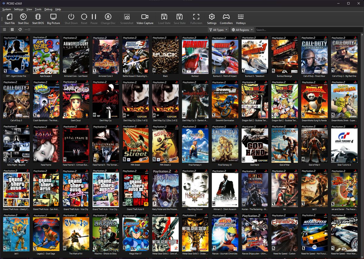Select the Grand Theft Auto III cover

point(136,188)
